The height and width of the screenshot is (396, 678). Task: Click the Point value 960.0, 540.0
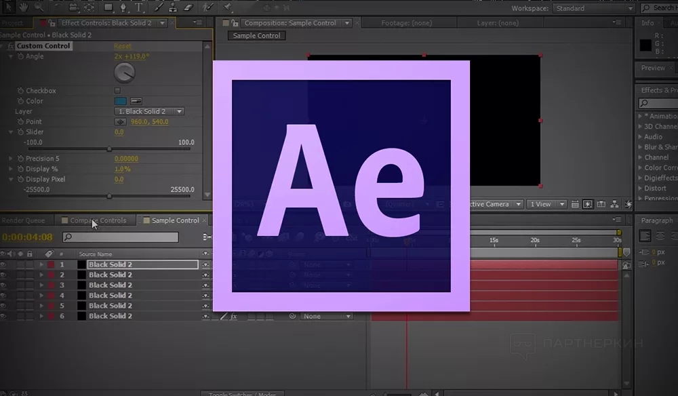click(x=149, y=122)
